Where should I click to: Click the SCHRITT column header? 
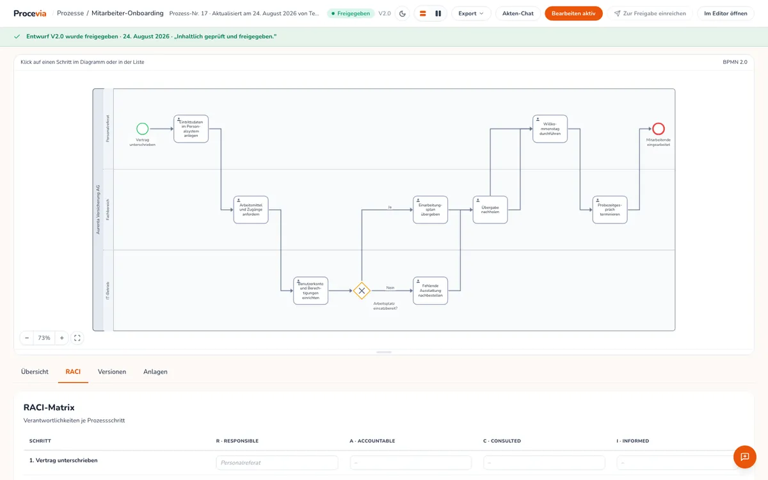tap(40, 441)
